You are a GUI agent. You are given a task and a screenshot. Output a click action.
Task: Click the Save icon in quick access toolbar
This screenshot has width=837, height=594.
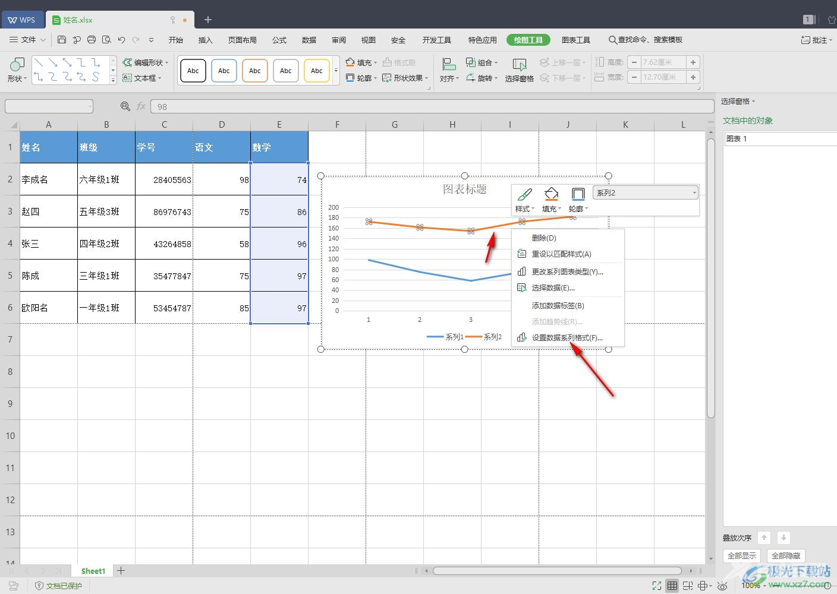62,40
